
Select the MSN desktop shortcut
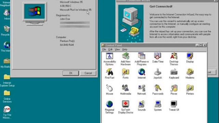point(7,112)
